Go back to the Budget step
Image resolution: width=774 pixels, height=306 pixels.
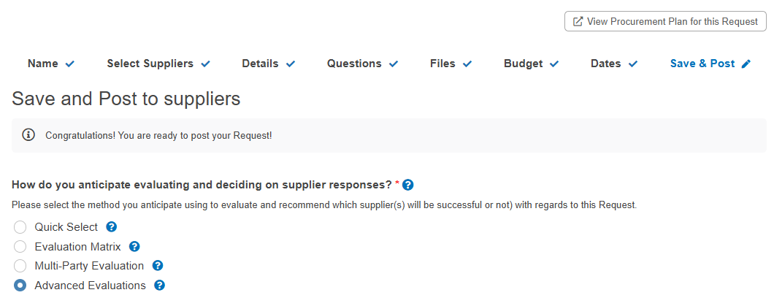(x=531, y=64)
